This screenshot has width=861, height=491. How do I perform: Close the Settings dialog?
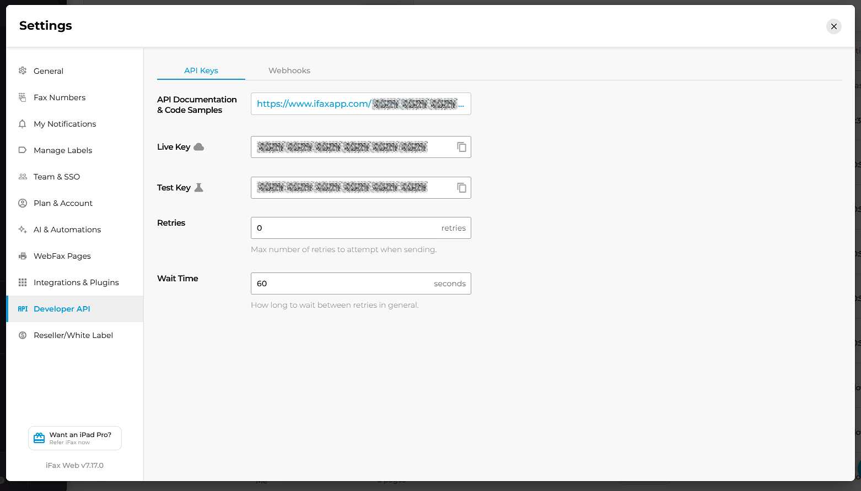coord(834,26)
